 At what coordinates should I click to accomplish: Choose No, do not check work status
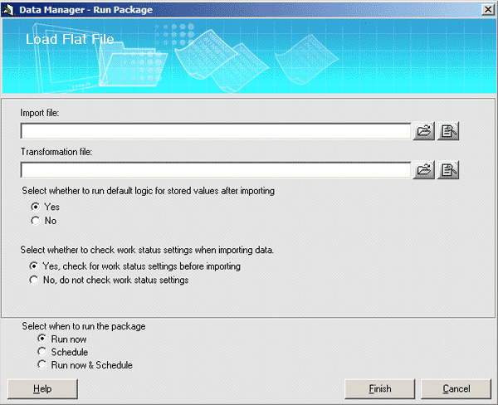tap(34, 280)
